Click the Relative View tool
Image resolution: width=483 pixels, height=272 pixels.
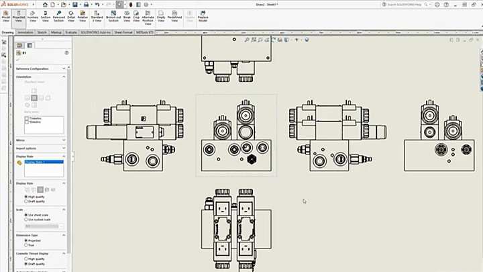tap(83, 16)
